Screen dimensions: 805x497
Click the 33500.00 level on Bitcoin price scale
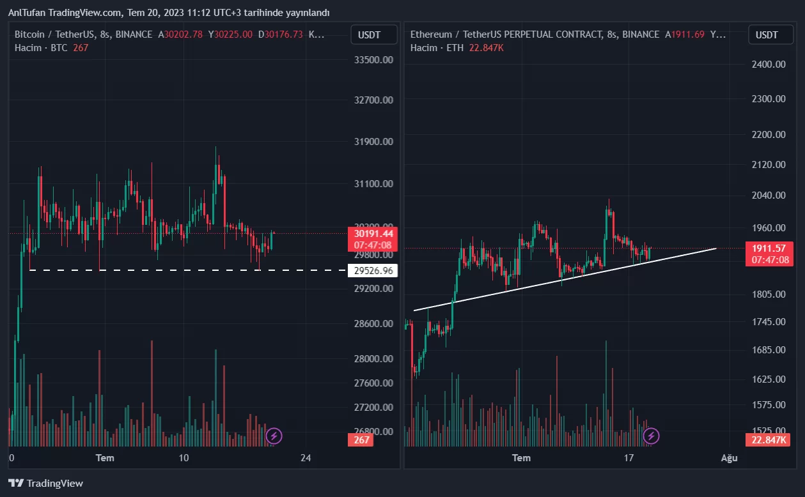tap(373, 59)
